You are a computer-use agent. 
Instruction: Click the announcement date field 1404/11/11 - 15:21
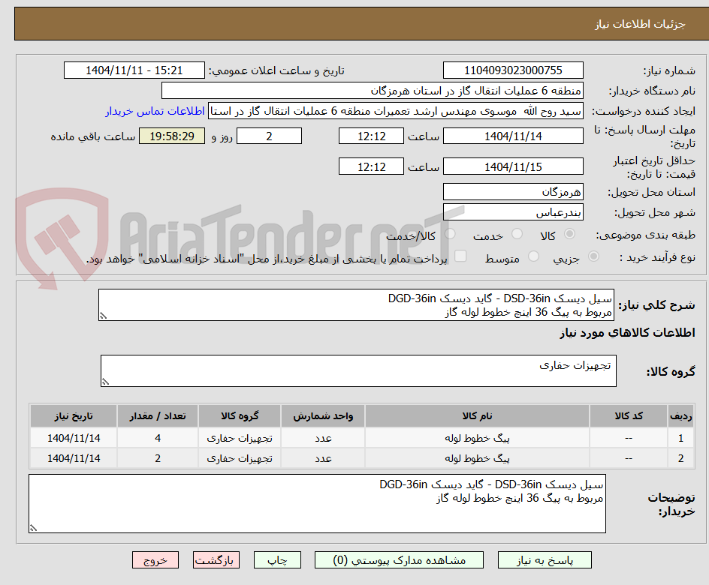pos(134,70)
